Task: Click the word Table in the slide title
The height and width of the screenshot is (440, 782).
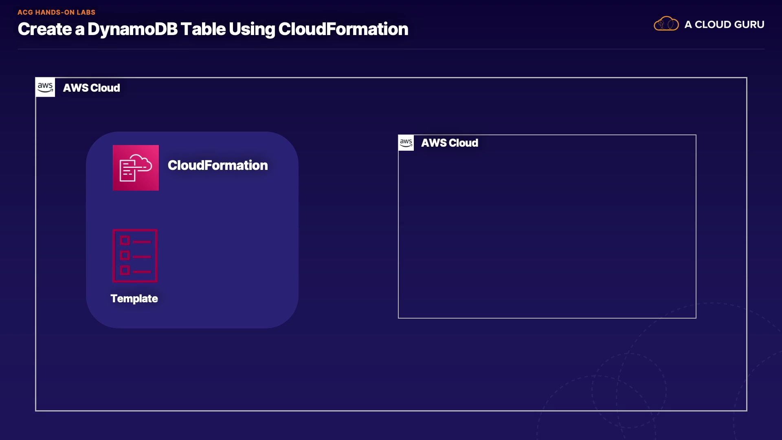Action: [x=203, y=29]
